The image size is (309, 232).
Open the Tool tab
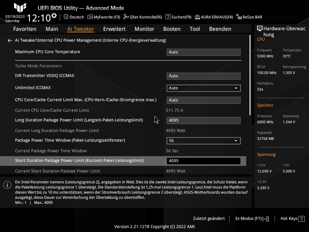(x=195, y=29)
